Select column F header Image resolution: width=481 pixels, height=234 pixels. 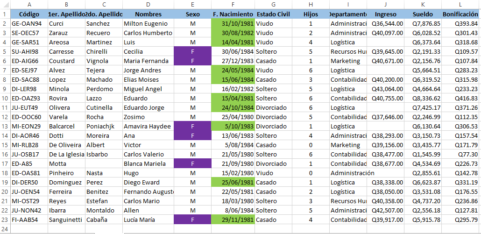[233, 4]
